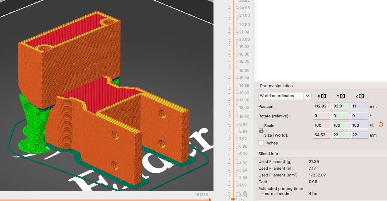Click the Rotate Z input field
This screenshot has width=387, height=201.
(360, 116)
